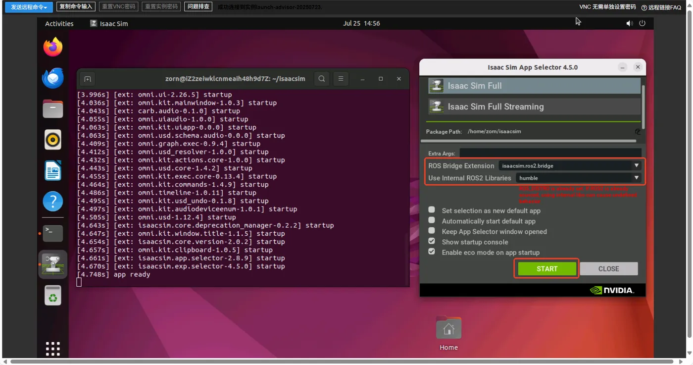Click the browser horizontal scrollbar at bottom
The width and height of the screenshot is (693, 365).
(342, 362)
